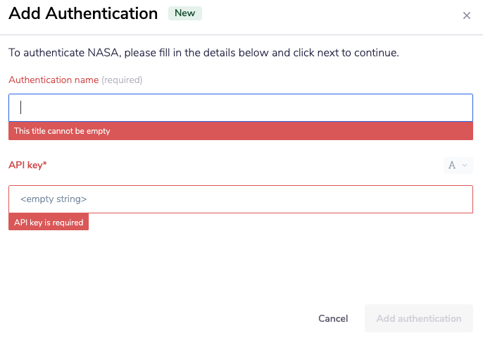The height and width of the screenshot is (338, 483).
Task: Click the Authentication name label
Action: click(54, 80)
